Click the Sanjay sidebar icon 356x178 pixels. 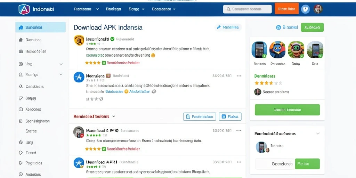click(x=21, y=98)
